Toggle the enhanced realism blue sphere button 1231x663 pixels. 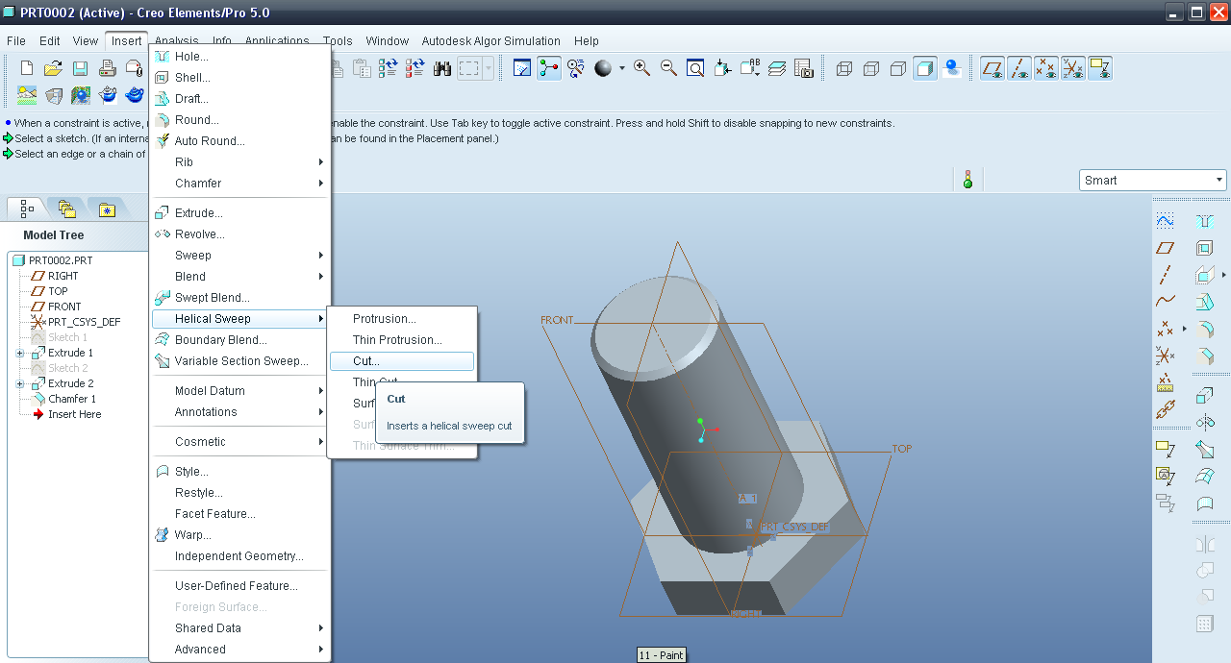coord(952,68)
